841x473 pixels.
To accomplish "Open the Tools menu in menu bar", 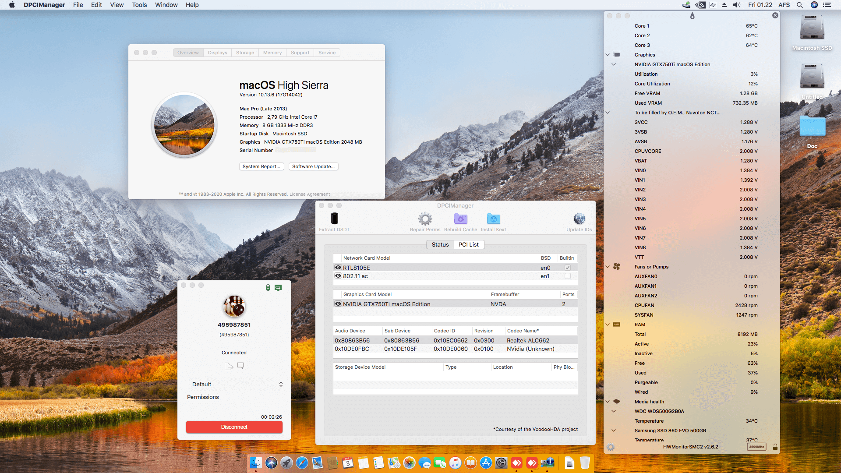I will coord(139,5).
